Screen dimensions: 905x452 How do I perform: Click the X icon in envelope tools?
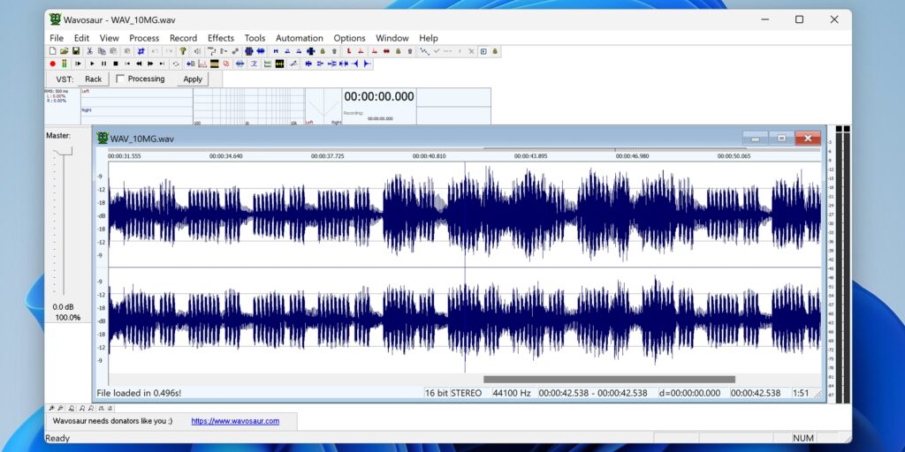pos(472,51)
